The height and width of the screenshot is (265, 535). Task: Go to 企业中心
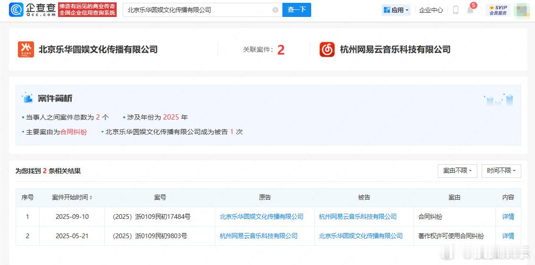click(x=431, y=10)
